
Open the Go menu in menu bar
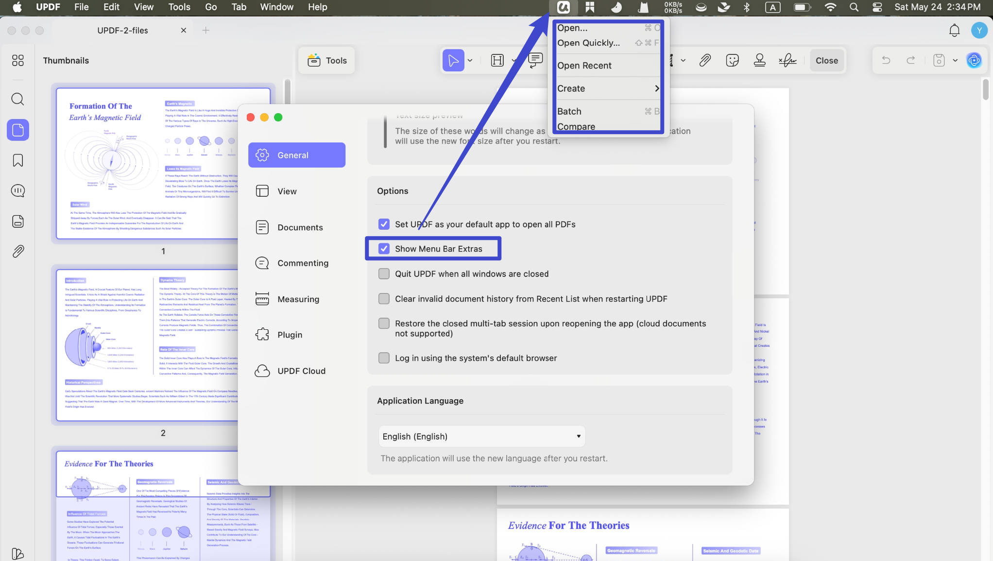coord(211,7)
